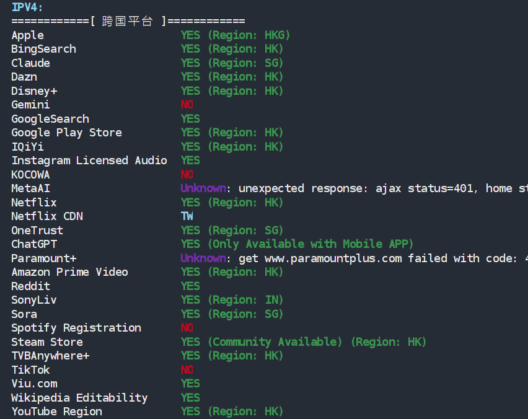The width and height of the screenshot is (528, 419).
Task: Click the Wikipedia Editability label
Action: tap(79, 398)
